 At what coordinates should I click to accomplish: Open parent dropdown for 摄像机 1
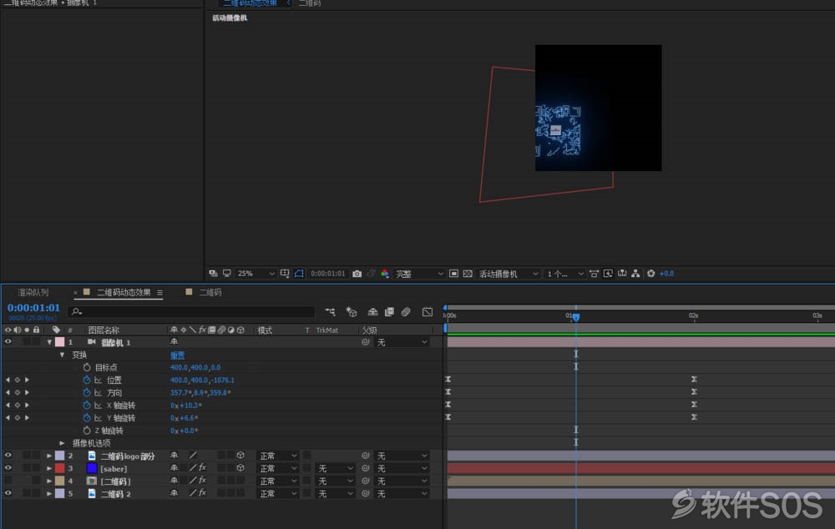pyautogui.click(x=402, y=342)
